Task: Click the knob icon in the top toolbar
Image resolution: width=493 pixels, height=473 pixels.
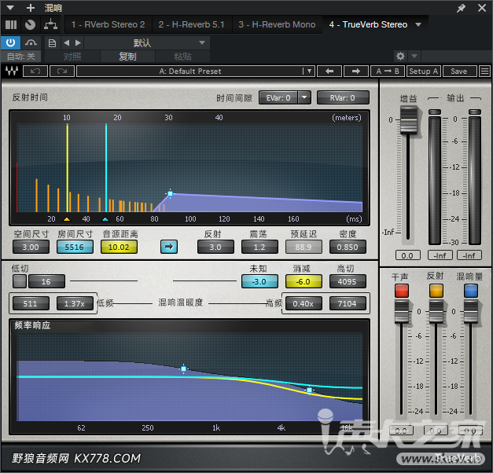Action: pyautogui.click(x=30, y=24)
